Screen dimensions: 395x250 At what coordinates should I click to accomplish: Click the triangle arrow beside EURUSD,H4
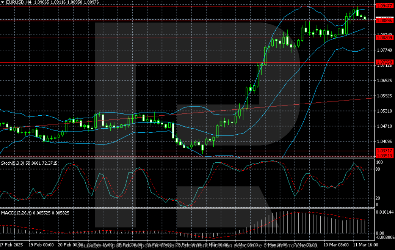(x=3, y=2)
